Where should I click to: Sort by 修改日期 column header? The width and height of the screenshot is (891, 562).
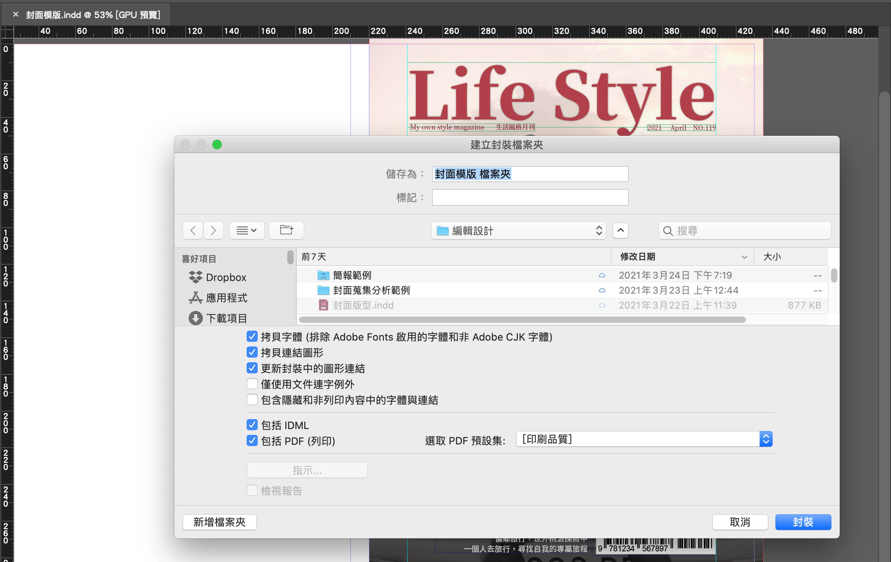(637, 257)
